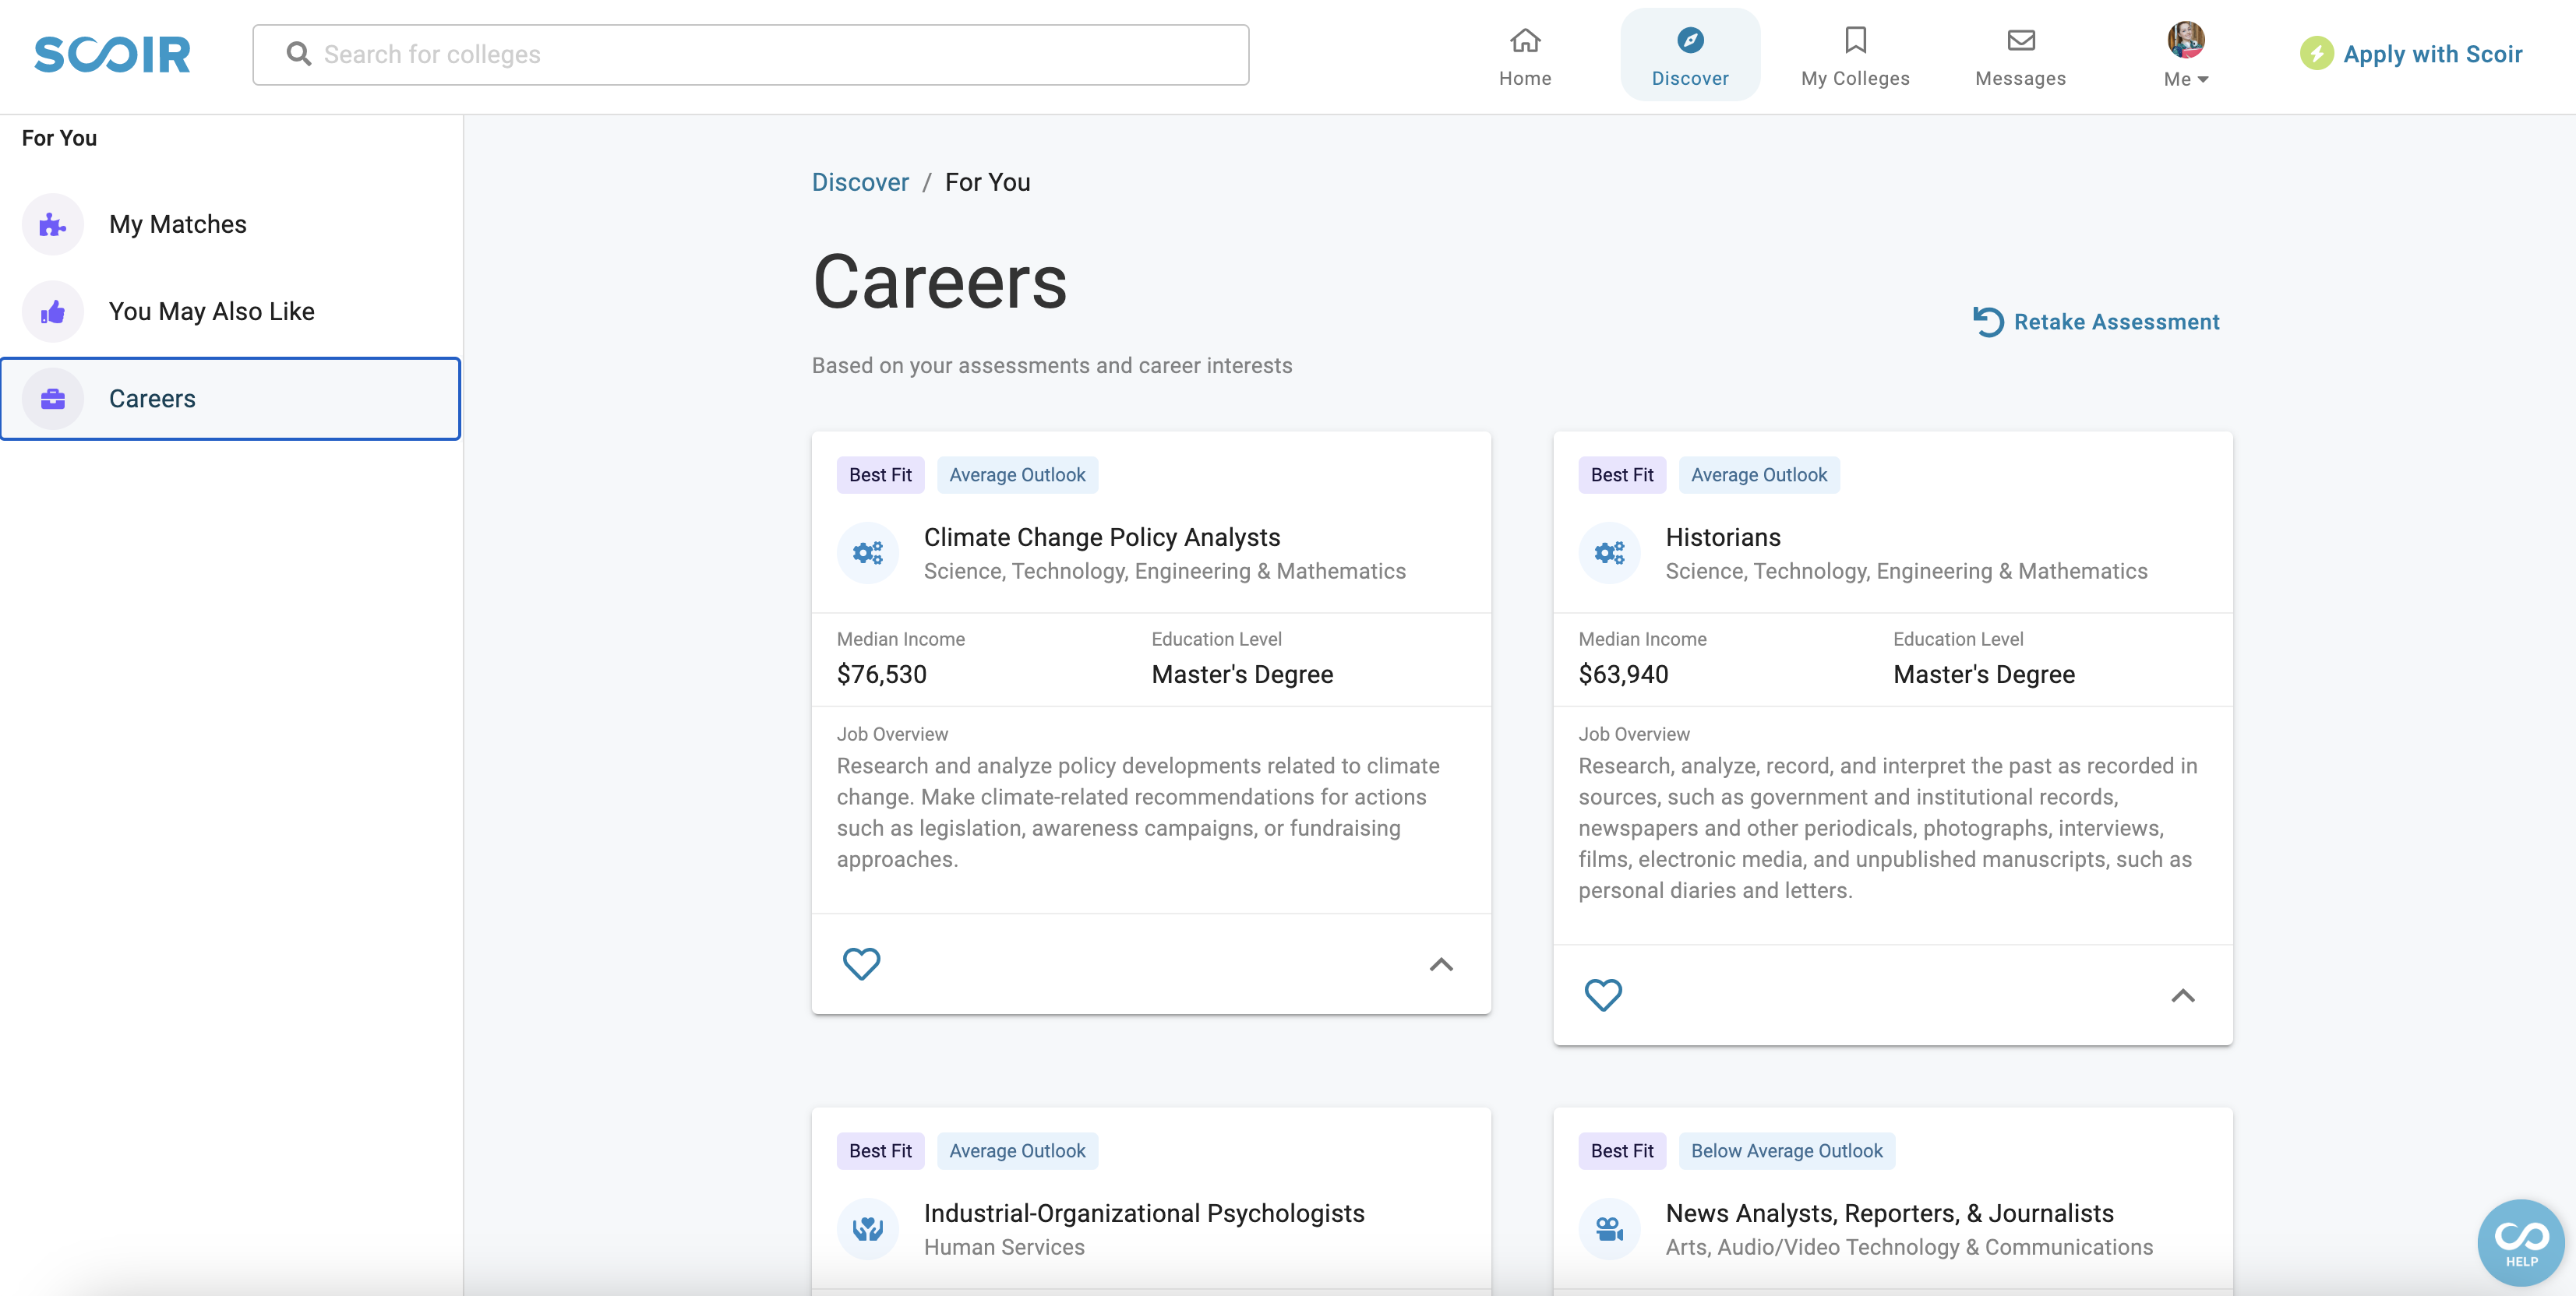Viewport: 2576px width, 1296px height.
Task: Expand the Historians card chevron
Action: click(x=2183, y=994)
